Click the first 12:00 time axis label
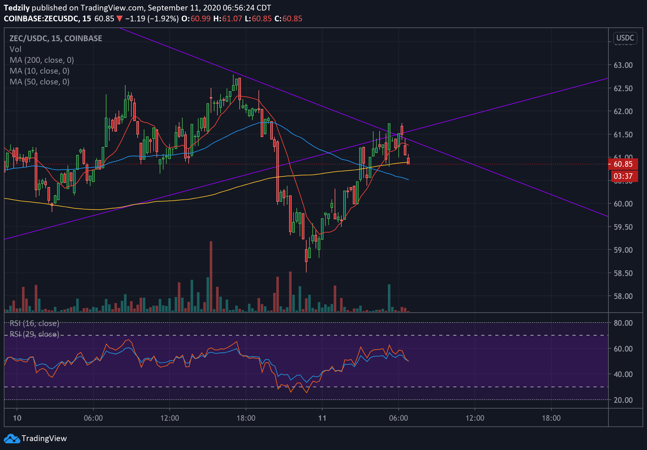 170,418
